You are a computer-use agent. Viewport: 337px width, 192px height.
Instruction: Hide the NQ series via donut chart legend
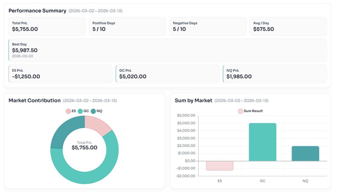pos(96,111)
